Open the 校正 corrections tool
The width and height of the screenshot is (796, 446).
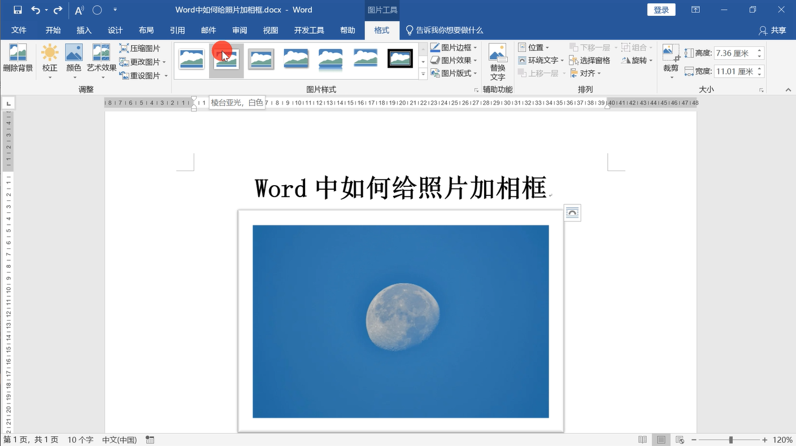tap(50, 62)
